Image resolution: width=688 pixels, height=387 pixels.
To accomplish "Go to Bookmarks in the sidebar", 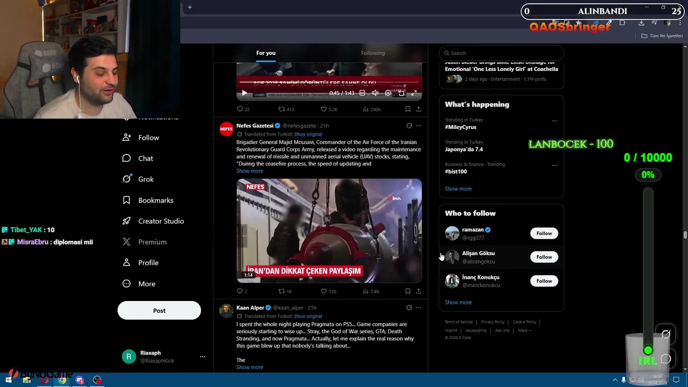I will tap(148, 200).
